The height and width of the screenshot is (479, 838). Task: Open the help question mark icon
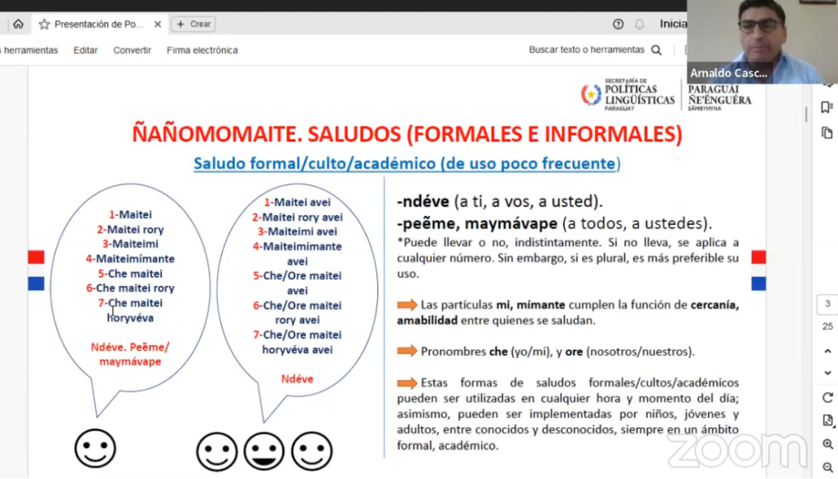click(619, 24)
